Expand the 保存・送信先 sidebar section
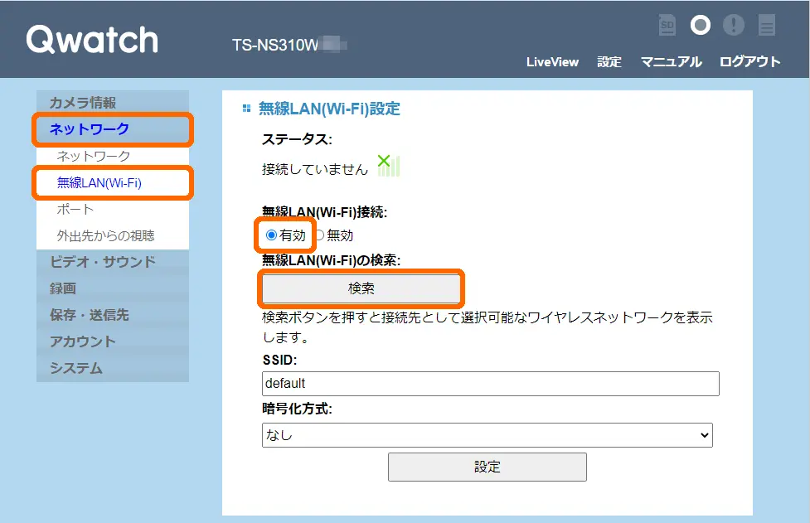This screenshot has width=810, height=523. 89,315
